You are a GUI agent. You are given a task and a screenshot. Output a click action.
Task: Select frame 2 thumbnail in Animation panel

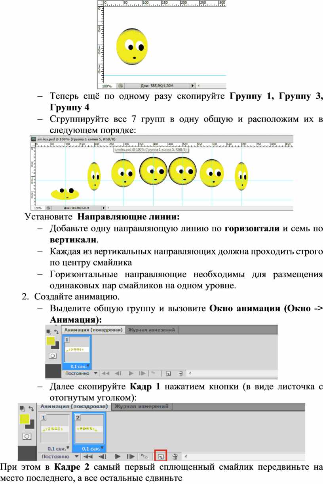click(x=89, y=429)
